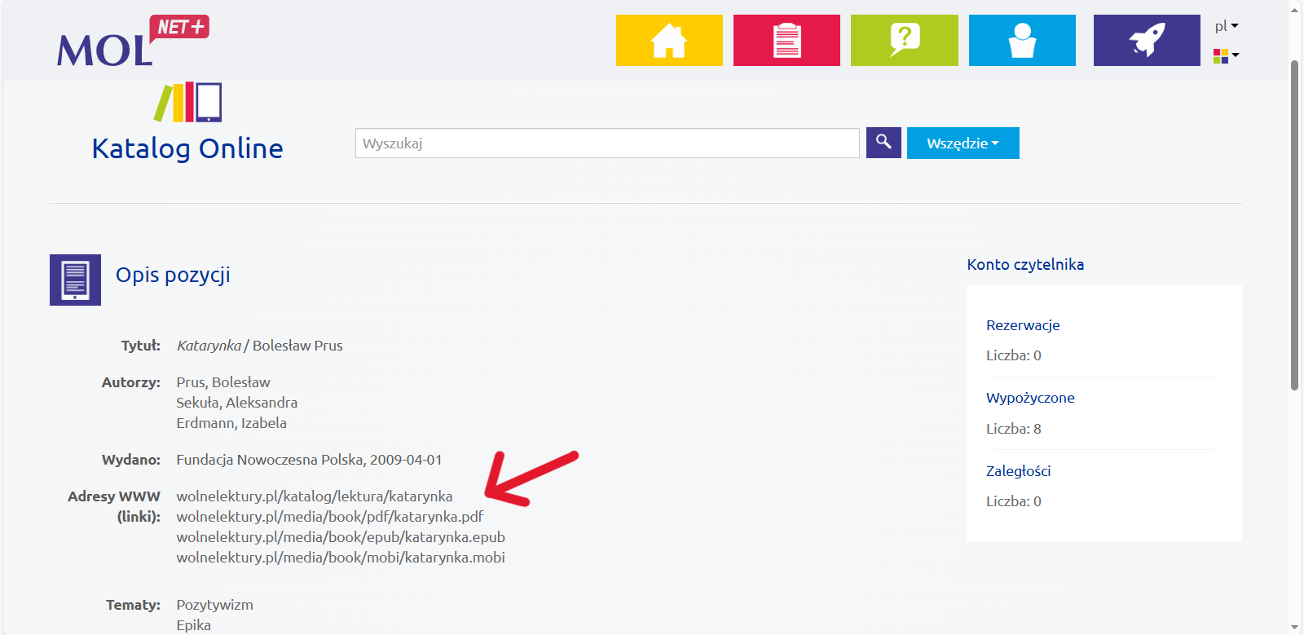Click the magnifier search button
The image size is (1304, 635).
pyautogui.click(x=883, y=143)
